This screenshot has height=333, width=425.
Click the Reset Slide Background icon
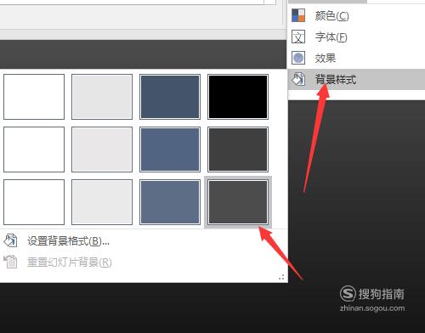[x=10, y=262]
